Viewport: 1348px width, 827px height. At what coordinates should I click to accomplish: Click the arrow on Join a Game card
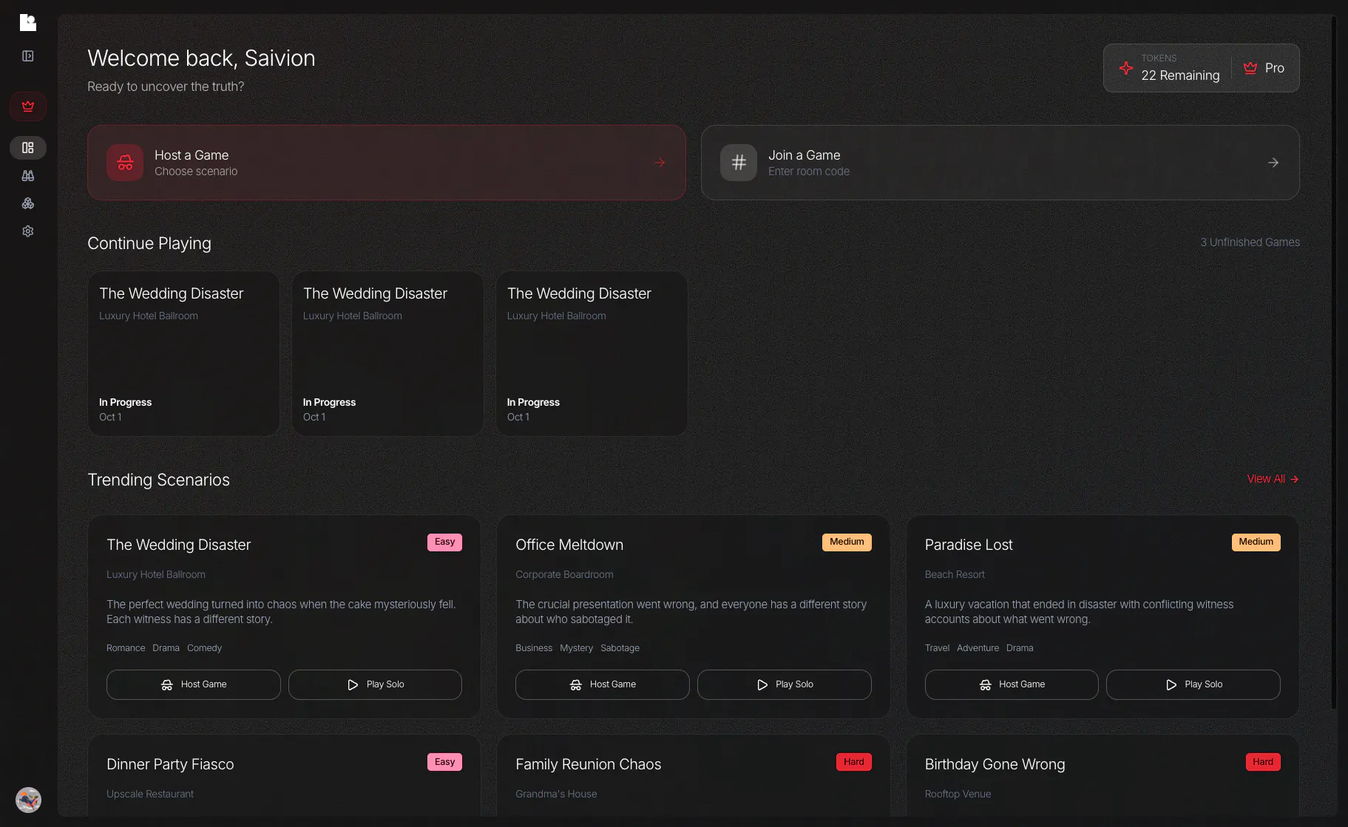tap(1273, 163)
